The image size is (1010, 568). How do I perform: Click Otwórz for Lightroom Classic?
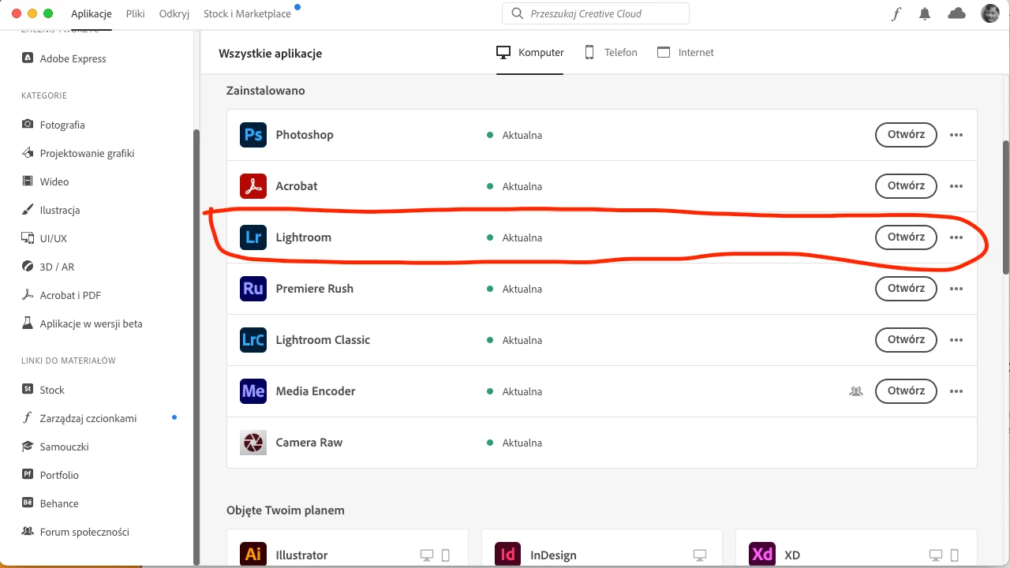906,339
